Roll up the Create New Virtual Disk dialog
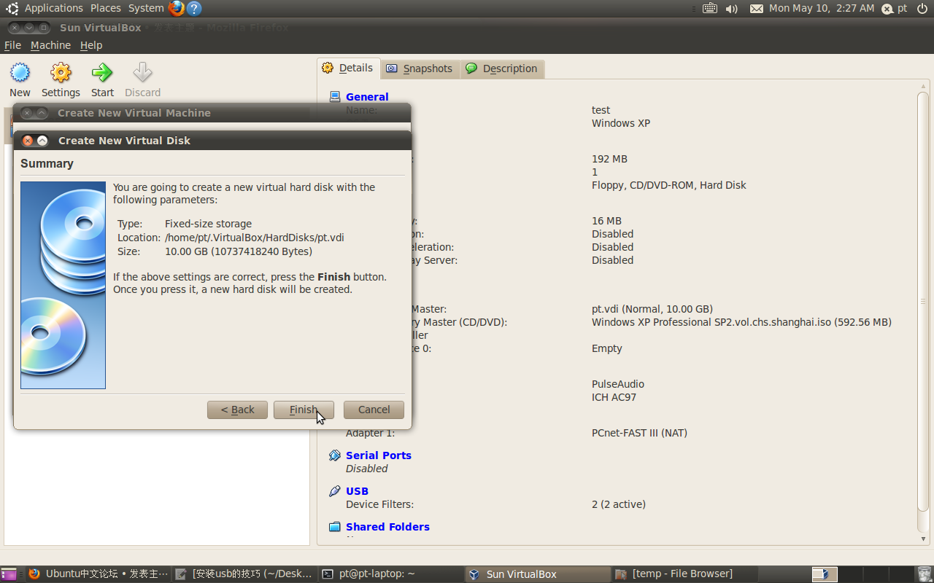 coord(42,141)
